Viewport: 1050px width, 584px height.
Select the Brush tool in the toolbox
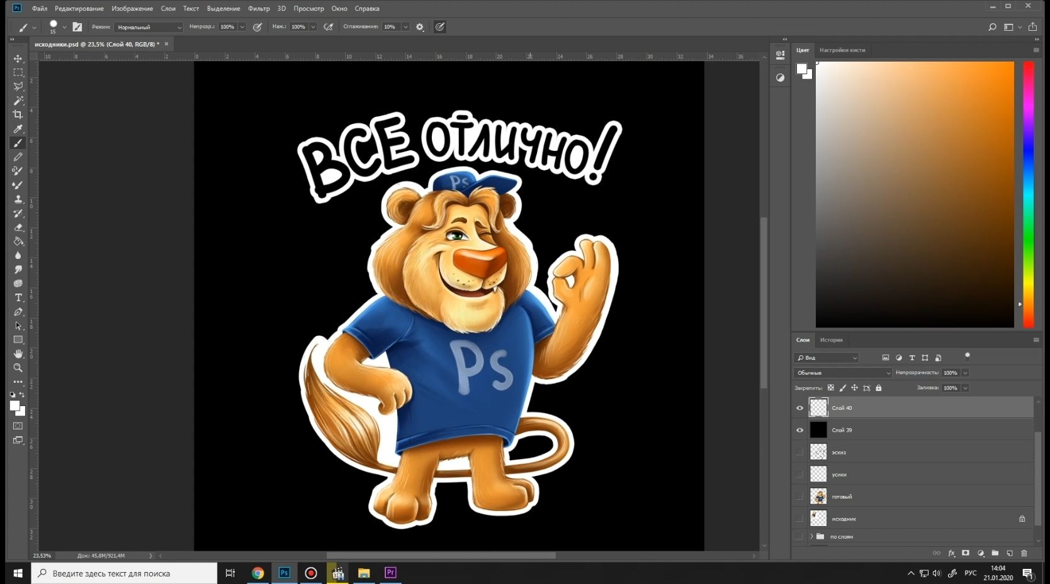(18, 143)
